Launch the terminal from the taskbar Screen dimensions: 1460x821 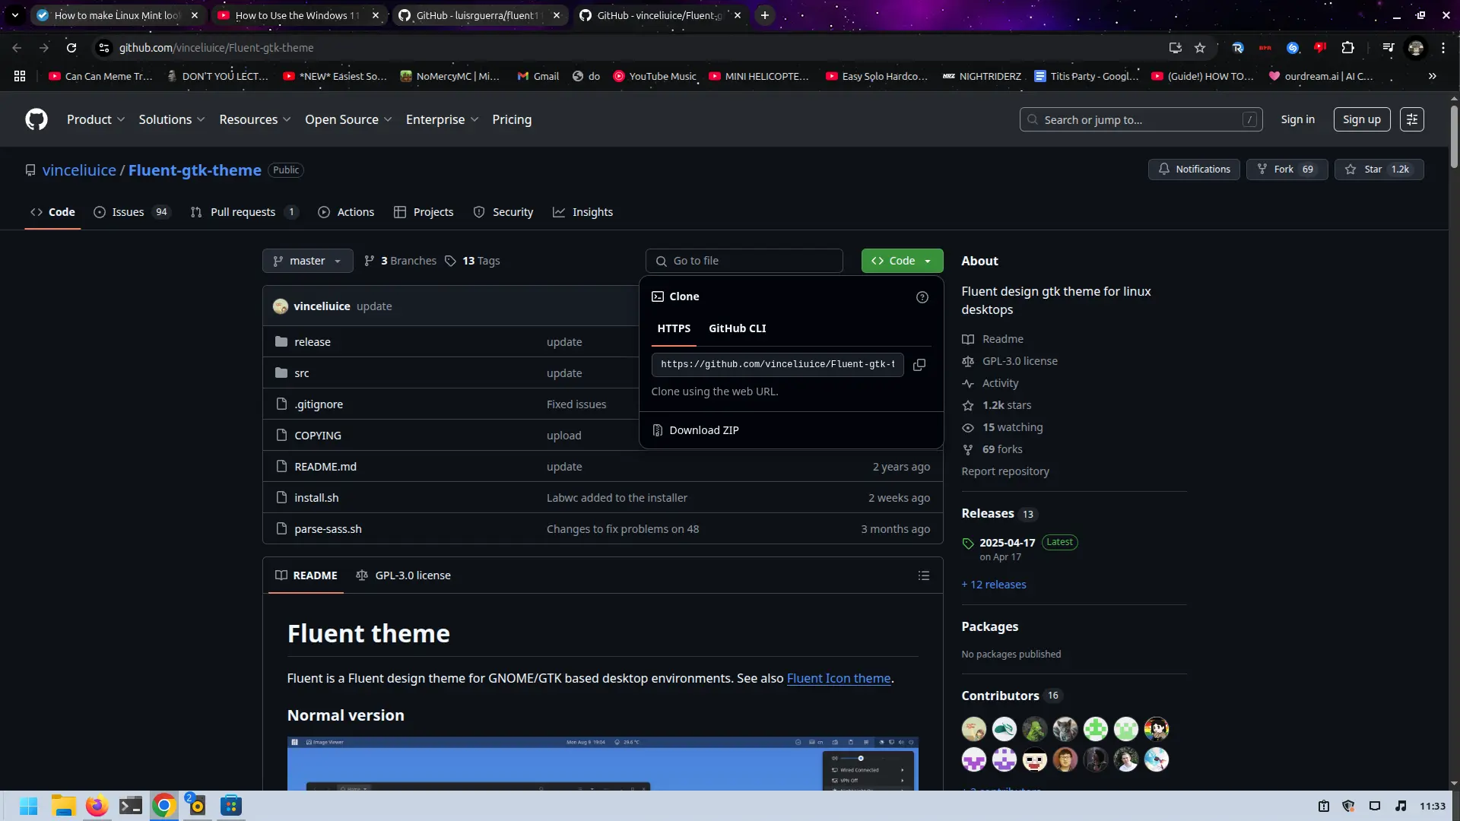[130, 806]
